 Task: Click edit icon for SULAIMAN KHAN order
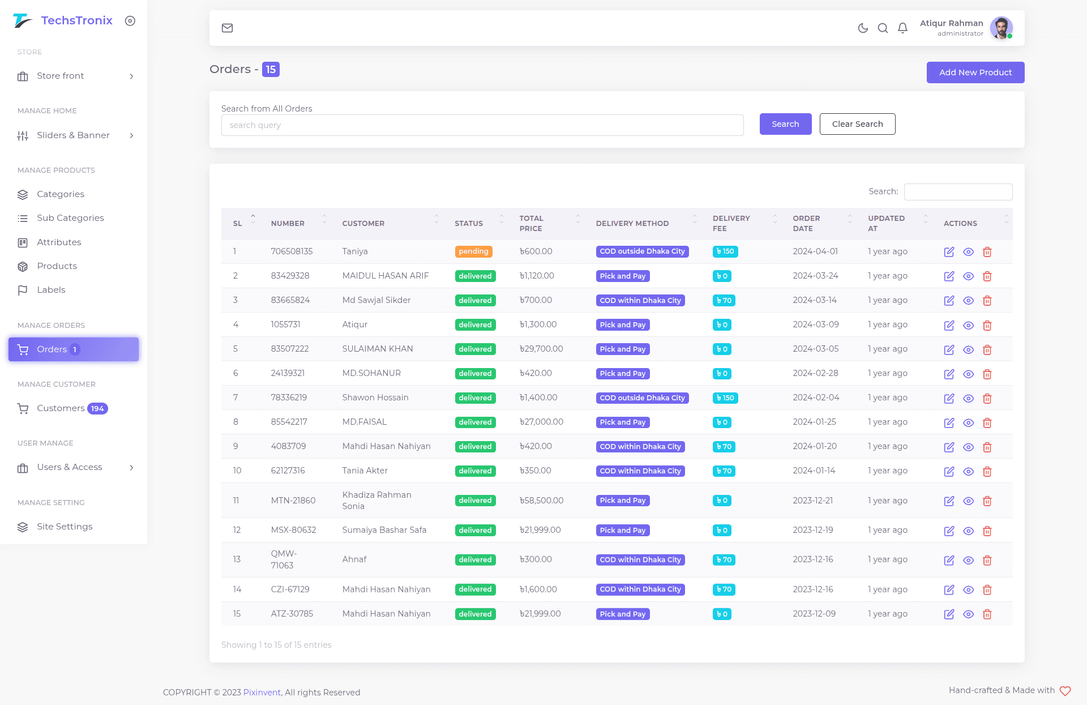949,349
